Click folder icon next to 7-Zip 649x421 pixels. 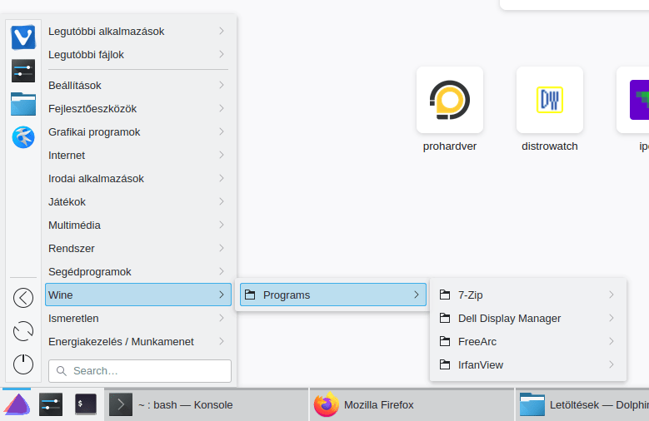(x=445, y=295)
